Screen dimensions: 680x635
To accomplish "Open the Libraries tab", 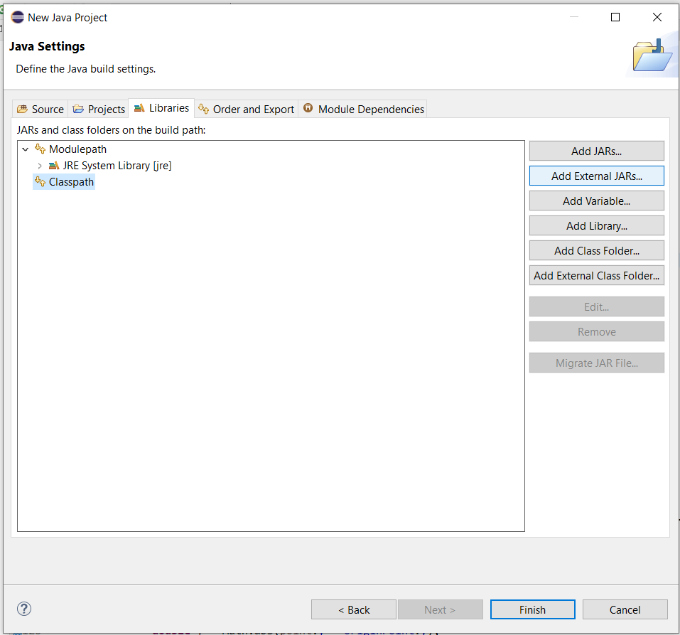I will click(x=161, y=108).
